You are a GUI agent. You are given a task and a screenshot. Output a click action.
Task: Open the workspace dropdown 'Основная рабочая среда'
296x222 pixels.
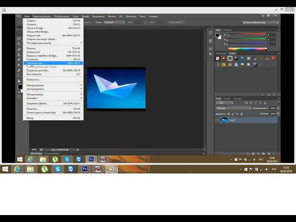point(260,22)
